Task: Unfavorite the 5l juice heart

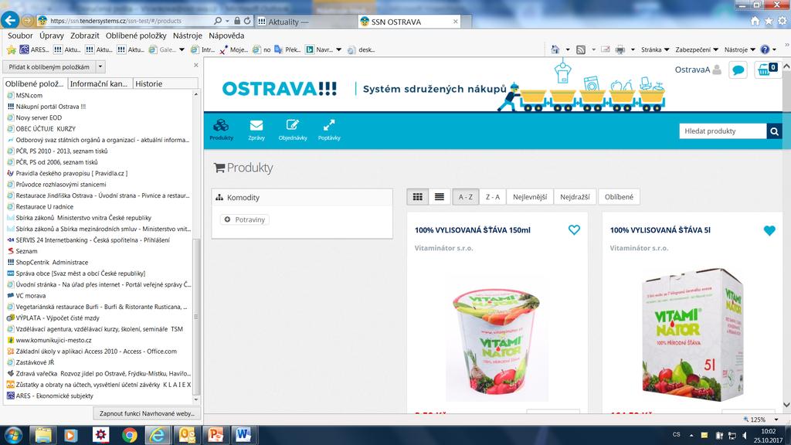Action: 769,230
